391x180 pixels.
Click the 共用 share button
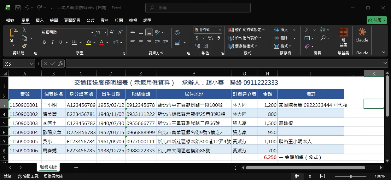click(x=376, y=20)
